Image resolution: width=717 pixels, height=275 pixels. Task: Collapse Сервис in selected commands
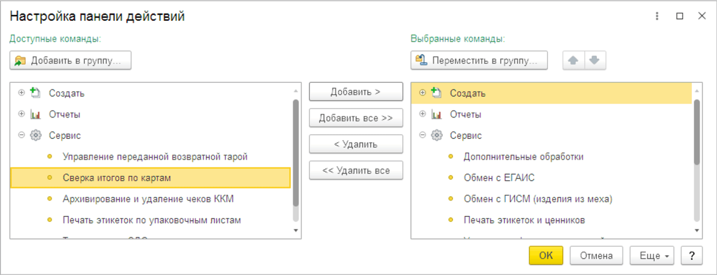pyautogui.click(x=423, y=135)
